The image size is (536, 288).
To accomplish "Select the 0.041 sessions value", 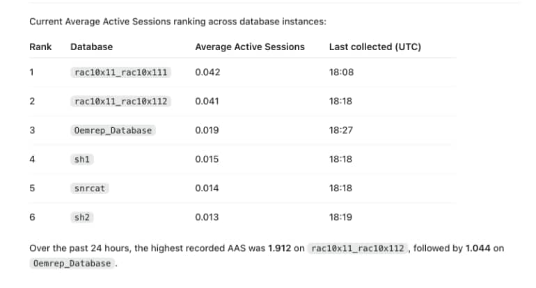I will coord(207,101).
